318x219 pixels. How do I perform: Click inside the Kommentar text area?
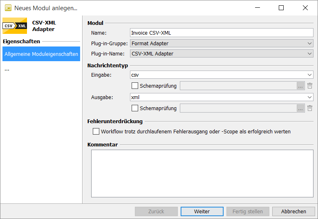[x=202, y=173]
